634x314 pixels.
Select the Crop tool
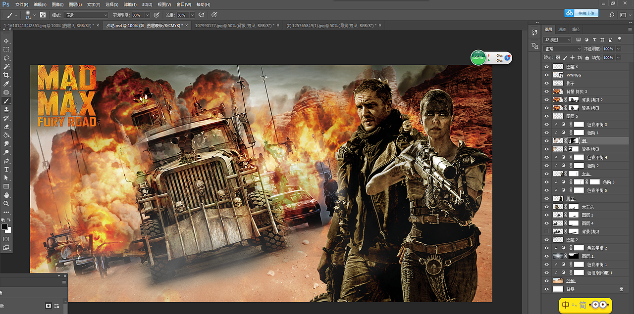tap(6, 75)
